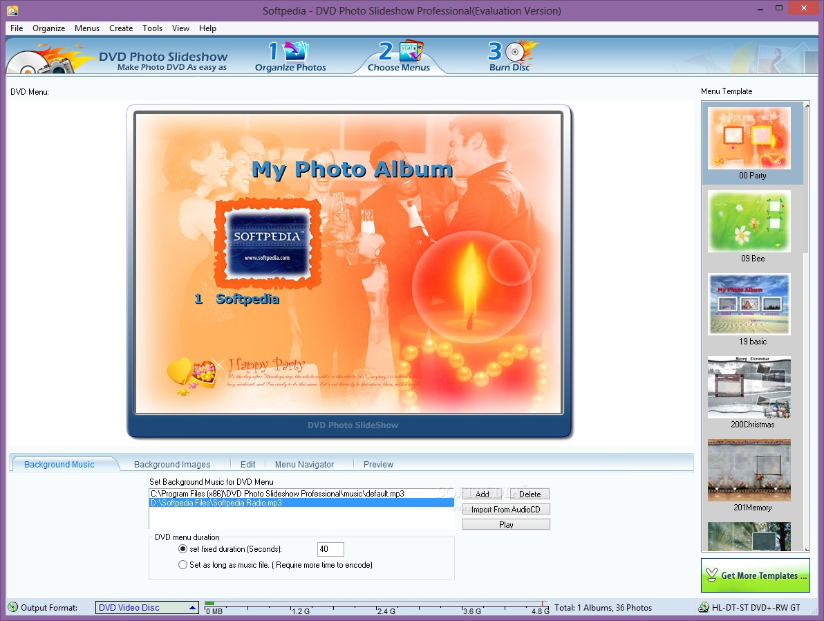Open the File menu
Image resolution: width=824 pixels, height=621 pixels.
tap(17, 28)
